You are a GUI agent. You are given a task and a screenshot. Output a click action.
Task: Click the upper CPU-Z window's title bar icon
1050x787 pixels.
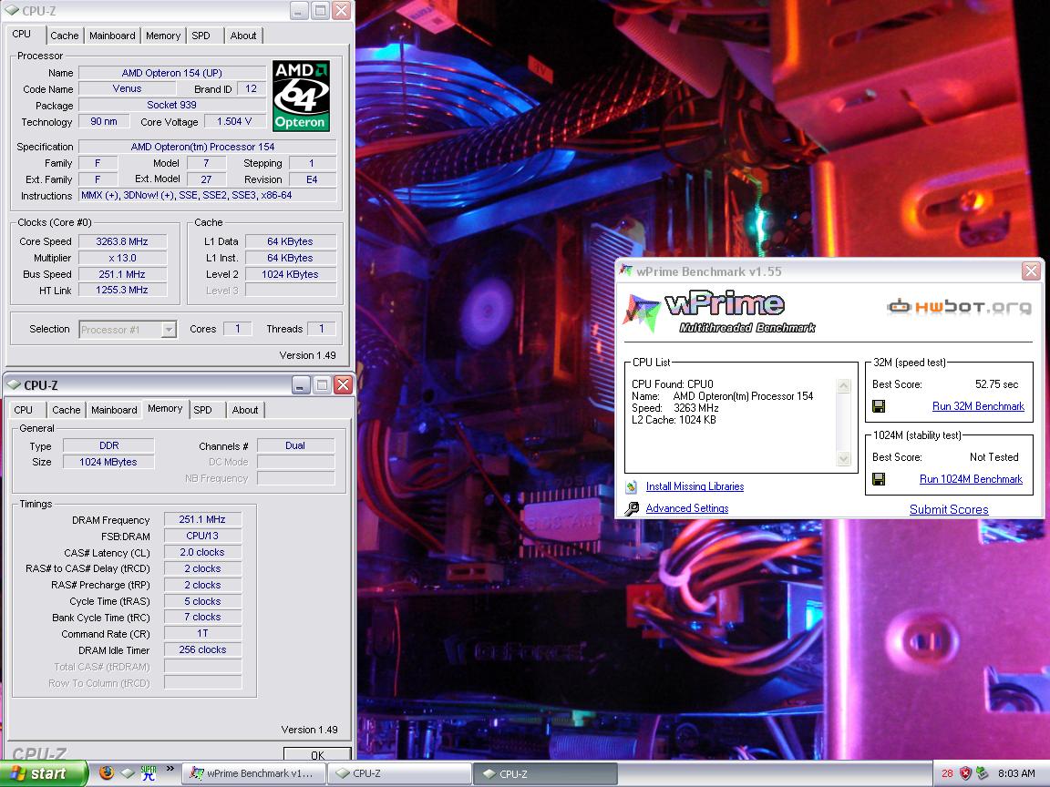pos(12,11)
